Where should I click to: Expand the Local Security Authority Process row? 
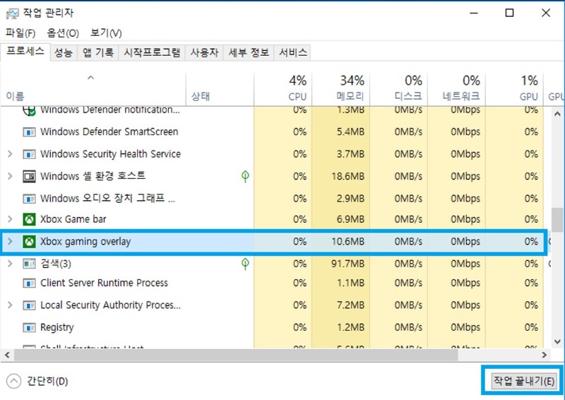(10, 305)
